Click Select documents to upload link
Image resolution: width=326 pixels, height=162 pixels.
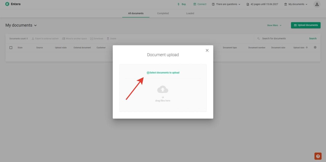coord(163,73)
